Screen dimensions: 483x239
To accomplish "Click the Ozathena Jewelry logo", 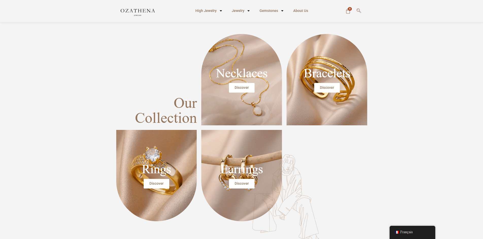I will (x=138, y=12).
